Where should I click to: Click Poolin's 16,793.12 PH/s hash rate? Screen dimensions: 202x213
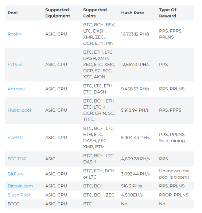tap(135, 34)
